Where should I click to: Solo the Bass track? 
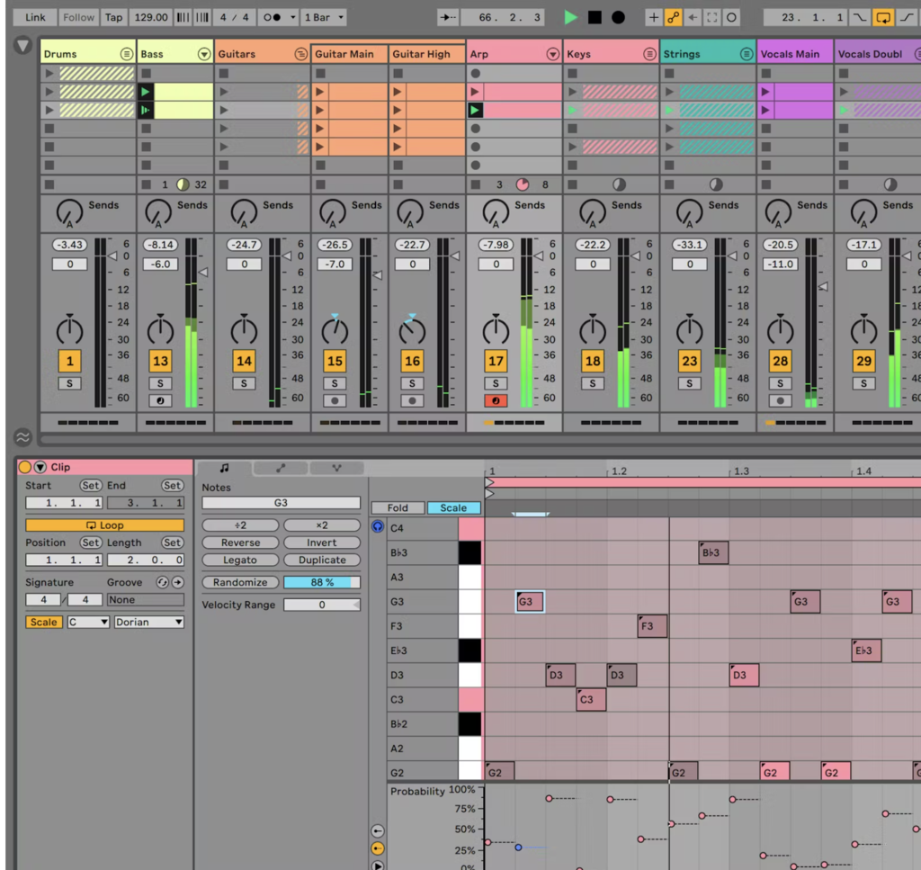click(x=160, y=383)
